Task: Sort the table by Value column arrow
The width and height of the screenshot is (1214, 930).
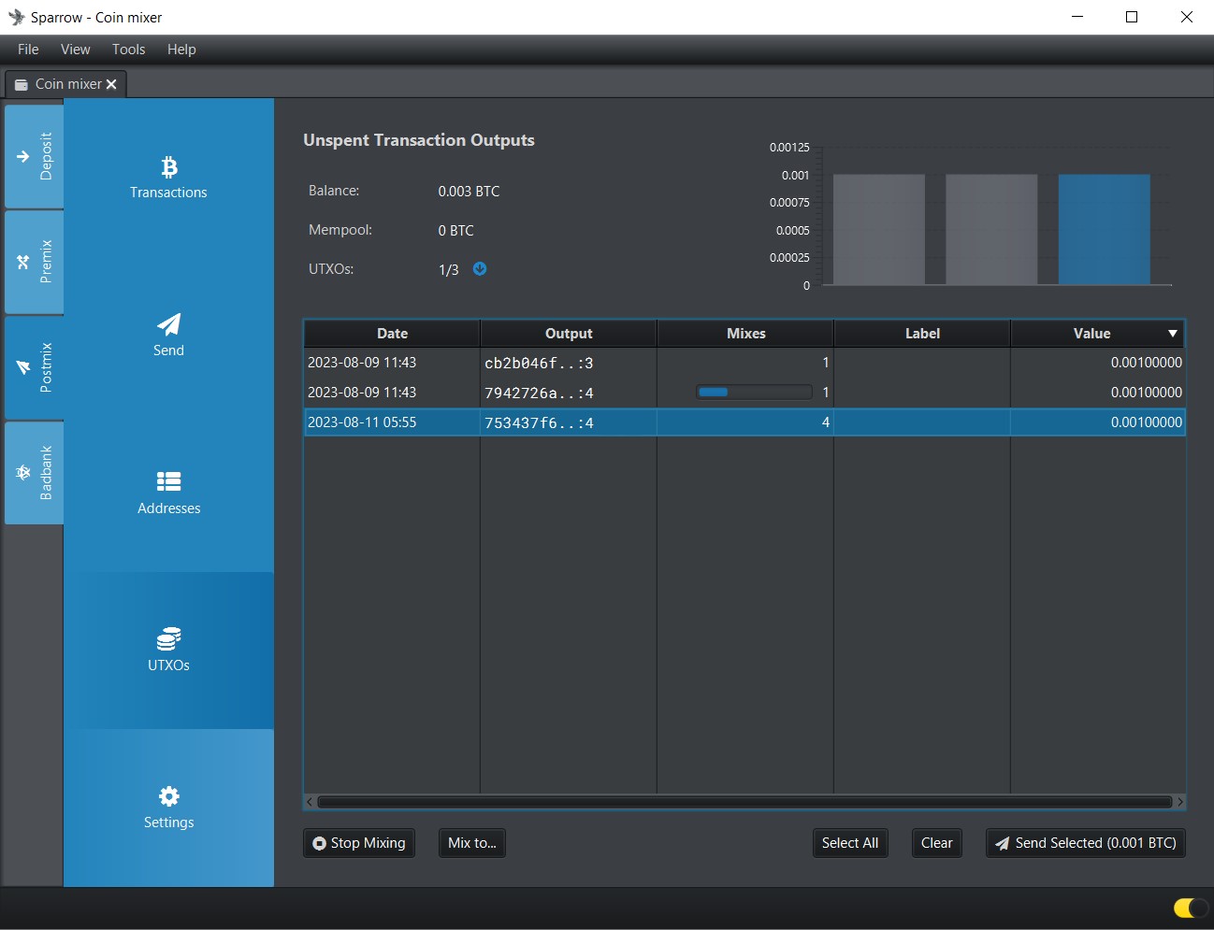Action: click(1172, 334)
